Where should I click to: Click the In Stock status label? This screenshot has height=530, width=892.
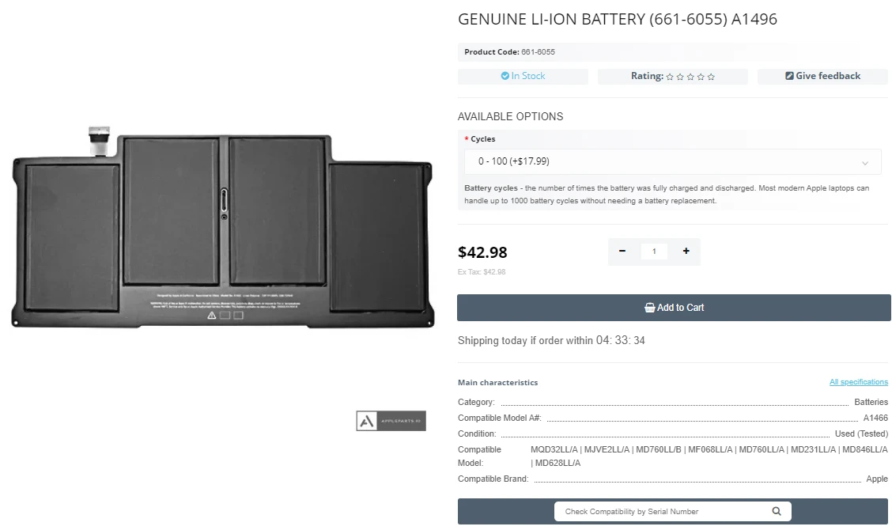[523, 76]
